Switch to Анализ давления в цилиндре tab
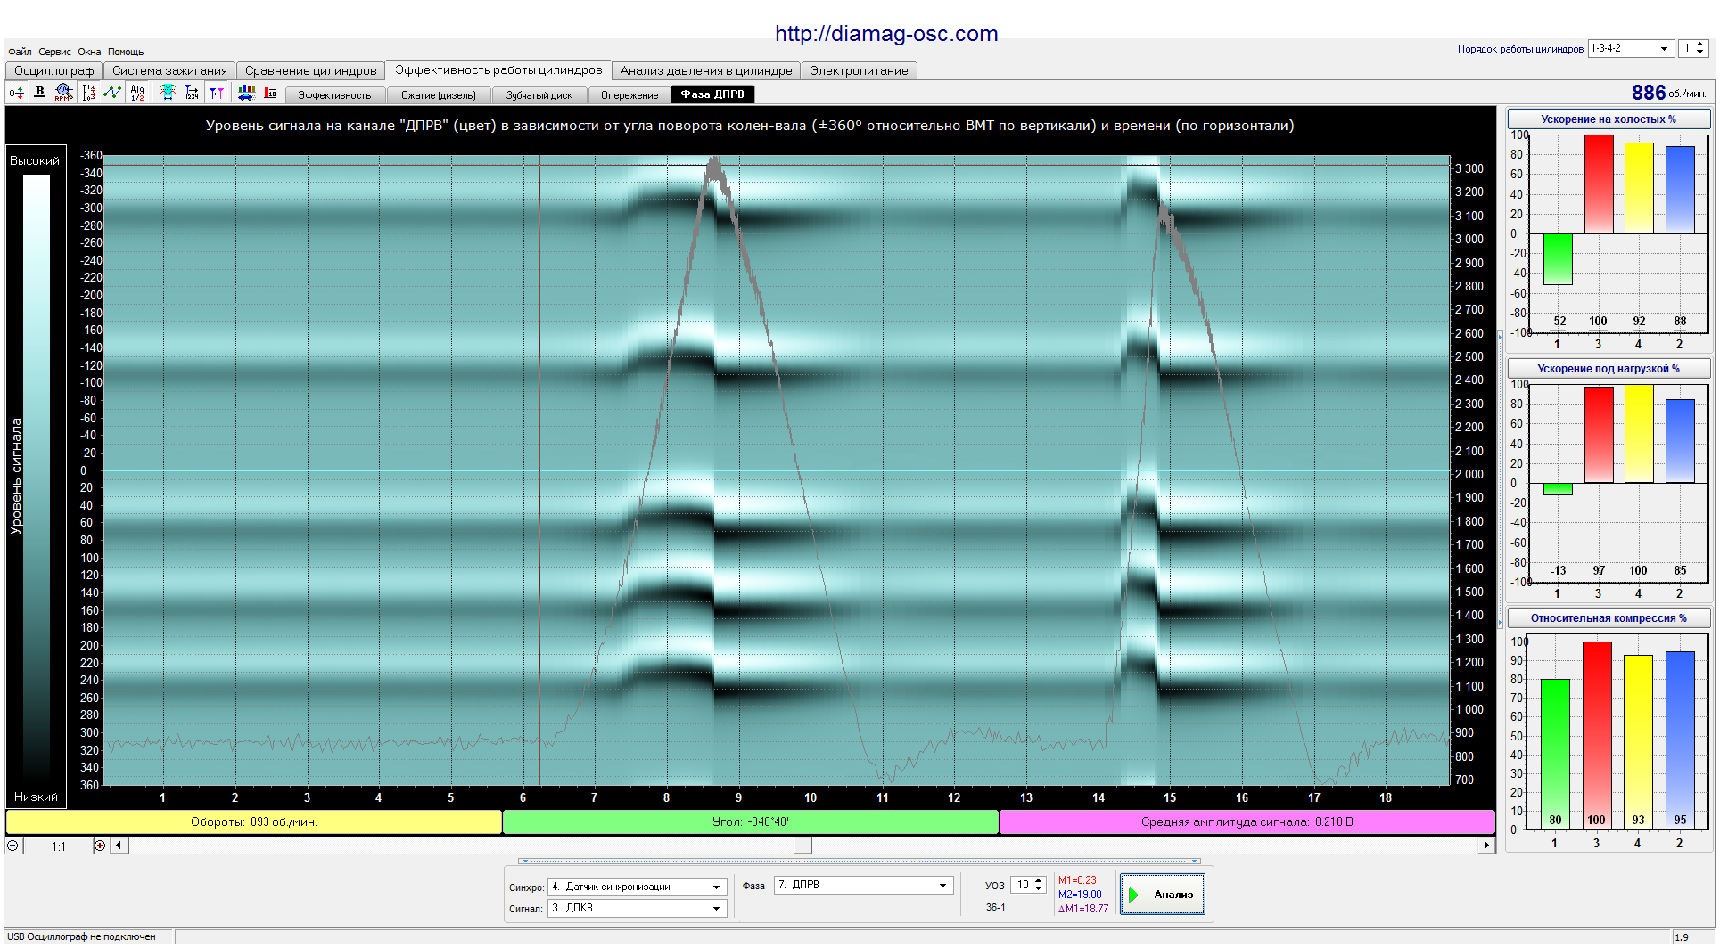Image resolution: width=1728 pixels, height=948 pixels. tap(706, 70)
